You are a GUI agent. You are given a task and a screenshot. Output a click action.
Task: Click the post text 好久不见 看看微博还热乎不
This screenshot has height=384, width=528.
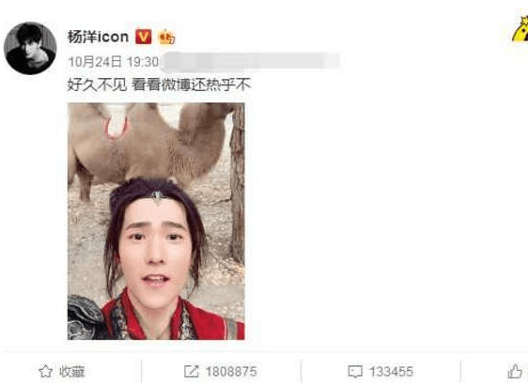(x=159, y=84)
